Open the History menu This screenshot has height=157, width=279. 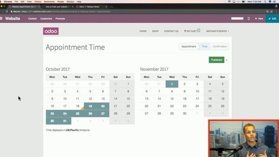[x=37, y=2]
